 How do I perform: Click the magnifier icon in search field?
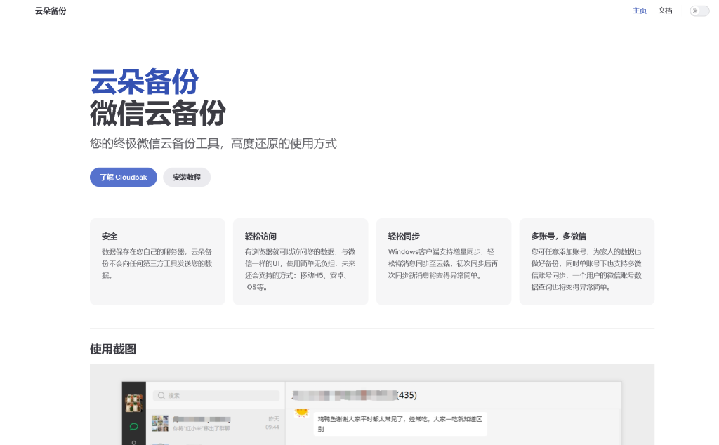tap(161, 395)
